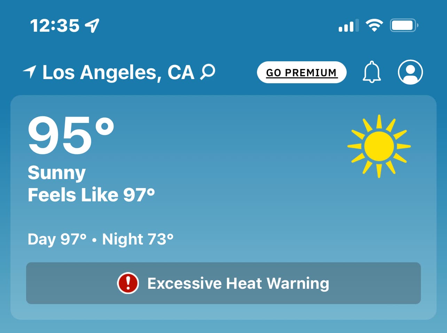Tap the Day 97° forecast
This screenshot has width=447, height=333.
click(x=57, y=239)
